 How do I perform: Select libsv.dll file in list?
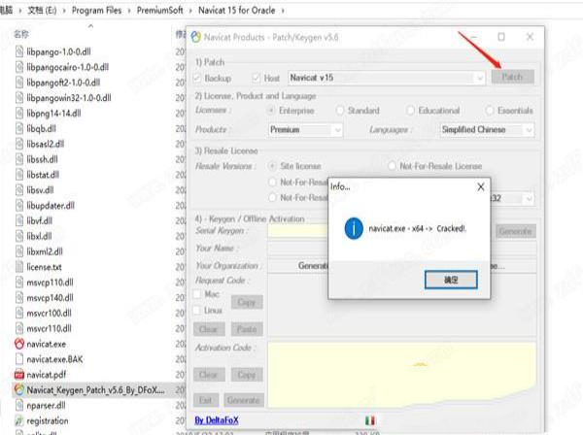34,190
